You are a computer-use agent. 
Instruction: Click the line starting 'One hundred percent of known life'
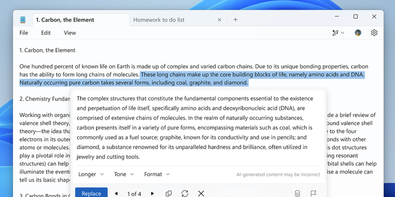pyautogui.click(x=193, y=66)
